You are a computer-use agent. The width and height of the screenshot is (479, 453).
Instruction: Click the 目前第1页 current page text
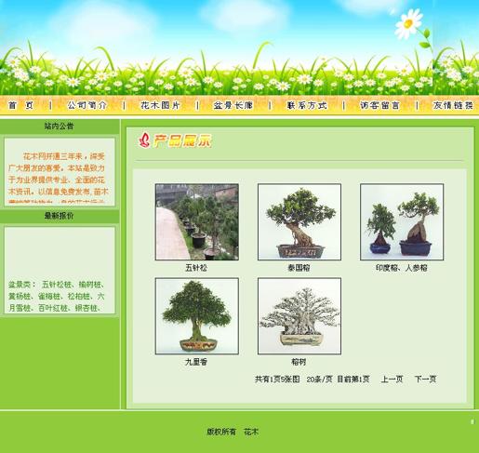353,379
